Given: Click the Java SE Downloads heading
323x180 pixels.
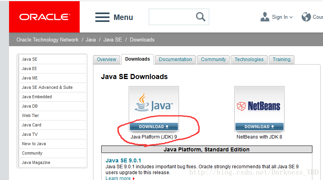Looking at the screenshot, I should click(134, 77).
